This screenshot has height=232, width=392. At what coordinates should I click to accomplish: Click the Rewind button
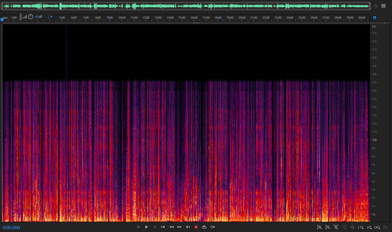(x=171, y=227)
